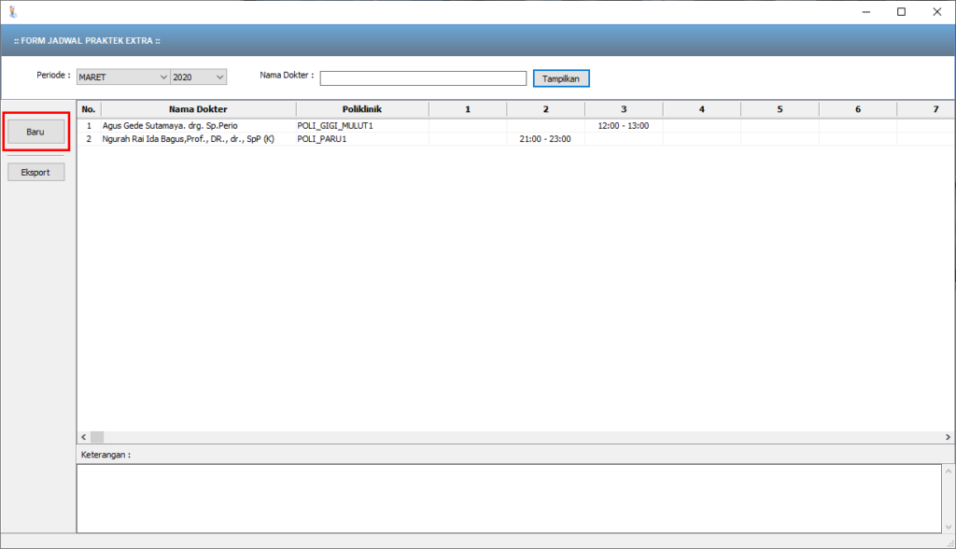This screenshot has height=549, width=956.
Task: Click the No. column header
Action: click(x=89, y=109)
